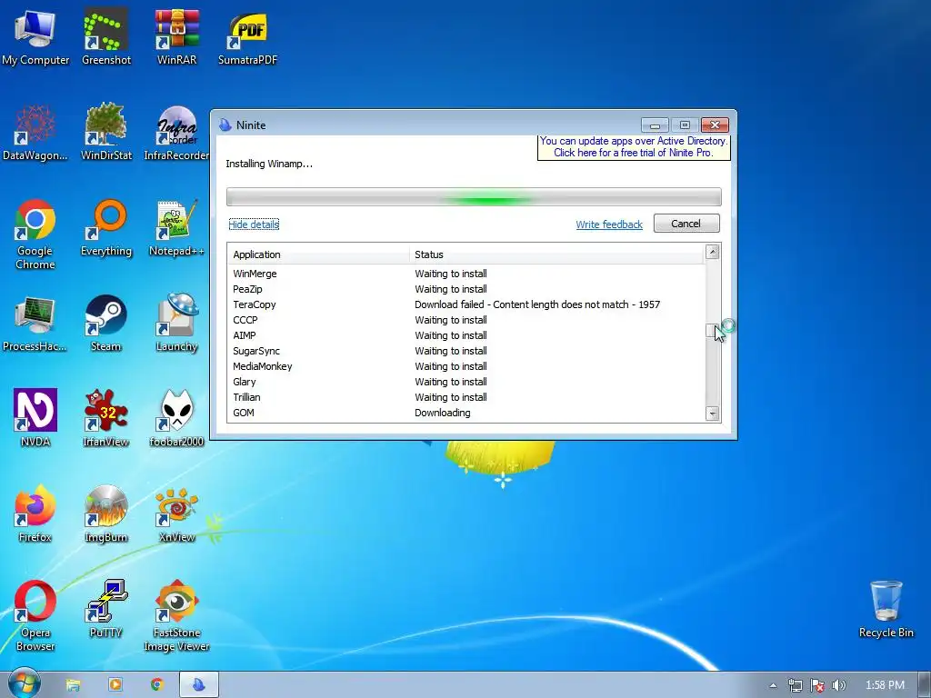The width and height of the screenshot is (931, 698).
Task: Open the volume speaker tray icon
Action: point(839,685)
